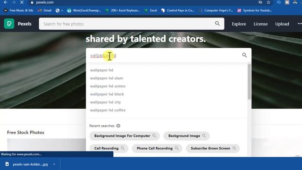Click search magnifier in top search bar
The width and height of the screenshot is (302, 170).
click(x=217, y=24)
